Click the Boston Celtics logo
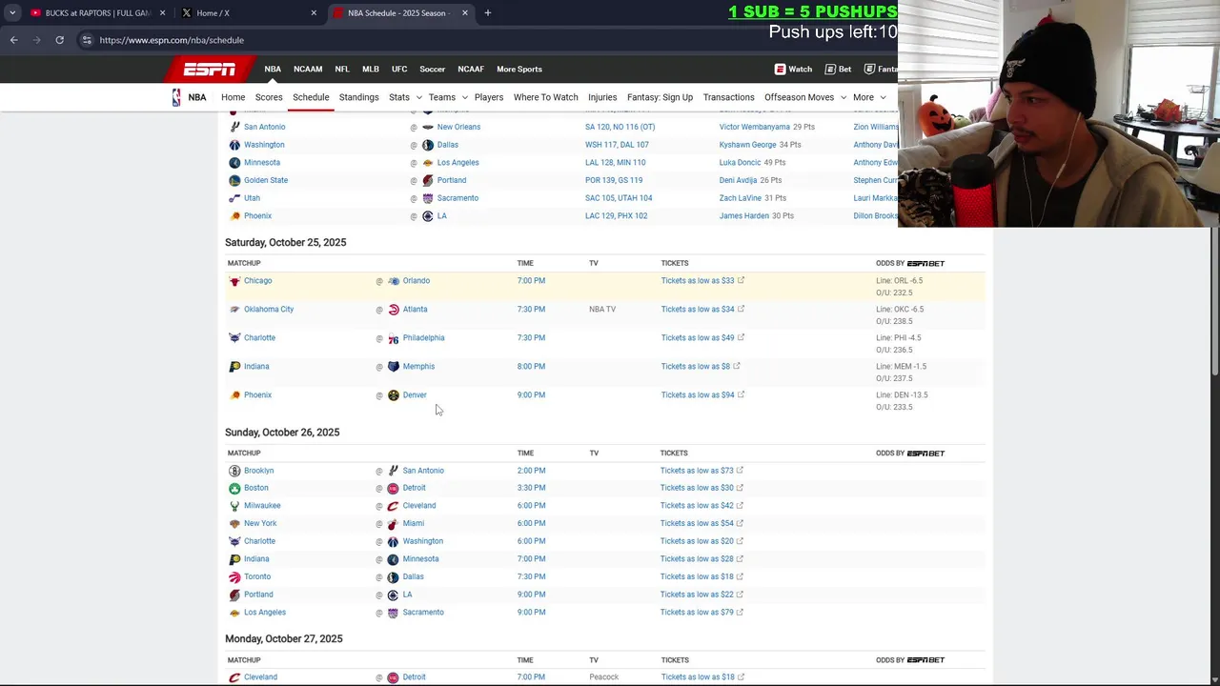 234,488
